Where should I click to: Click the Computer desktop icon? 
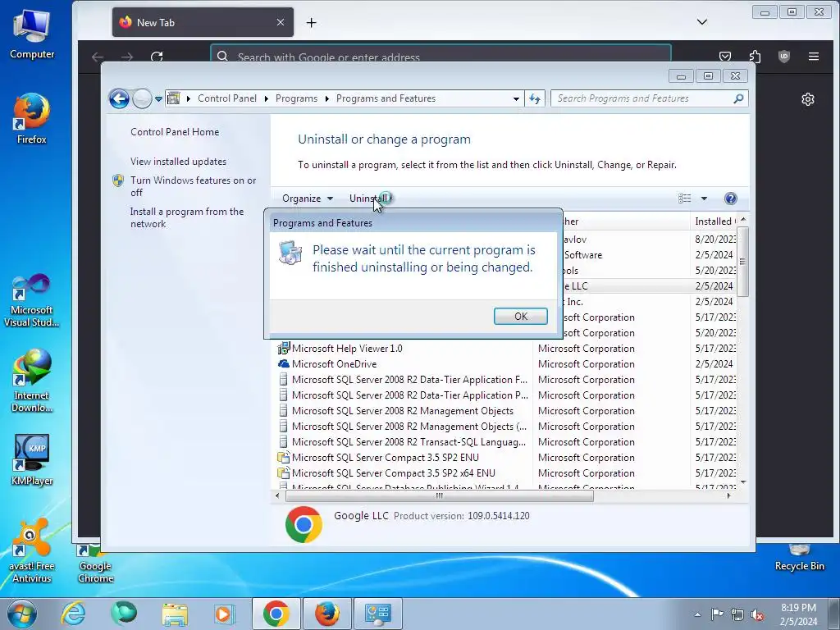32,34
